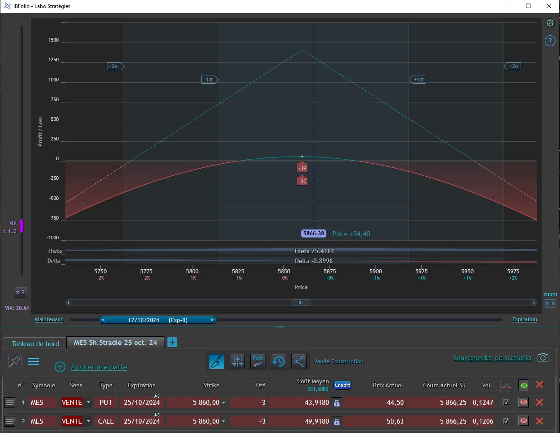560x433 pixels.
Task: Select the trowel Mode Construction icon
Action: (x=217, y=361)
